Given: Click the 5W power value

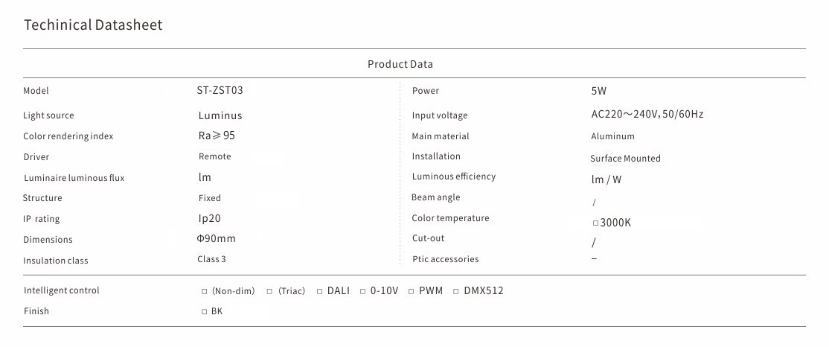Looking at the screenshot, I should (599, 92).
